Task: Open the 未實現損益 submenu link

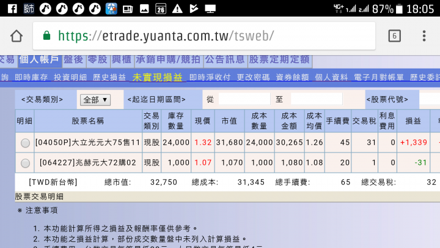Action: pos(158,77)
